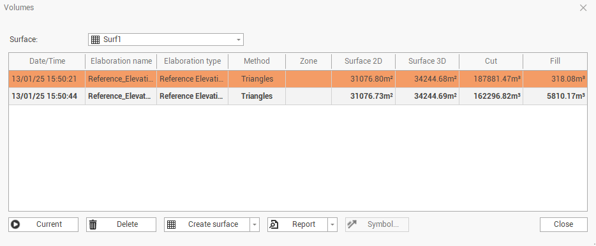The height and width of the screenshot is (246, 596).
Task: Sort by the Date/Time column header
Action: point(47,61)
